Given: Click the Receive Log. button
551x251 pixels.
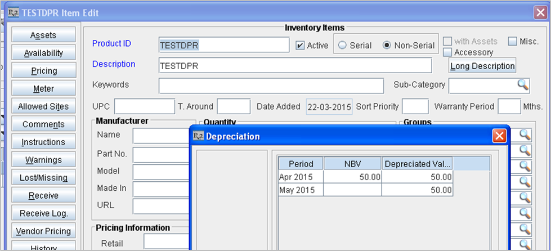Looking at the screenshot, I should [43, 213].
